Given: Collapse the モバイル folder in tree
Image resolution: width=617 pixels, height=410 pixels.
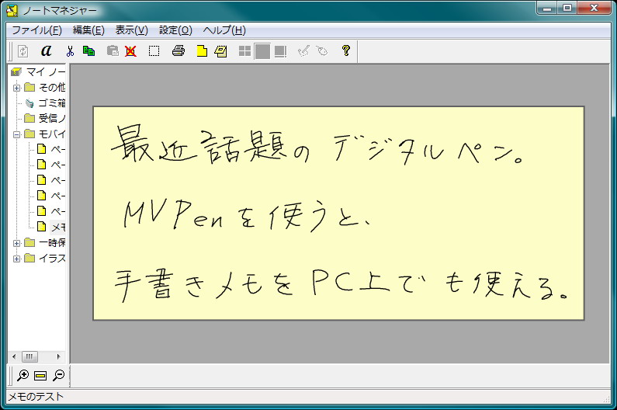Looking at the screenshot, I should tap(16, 134).
